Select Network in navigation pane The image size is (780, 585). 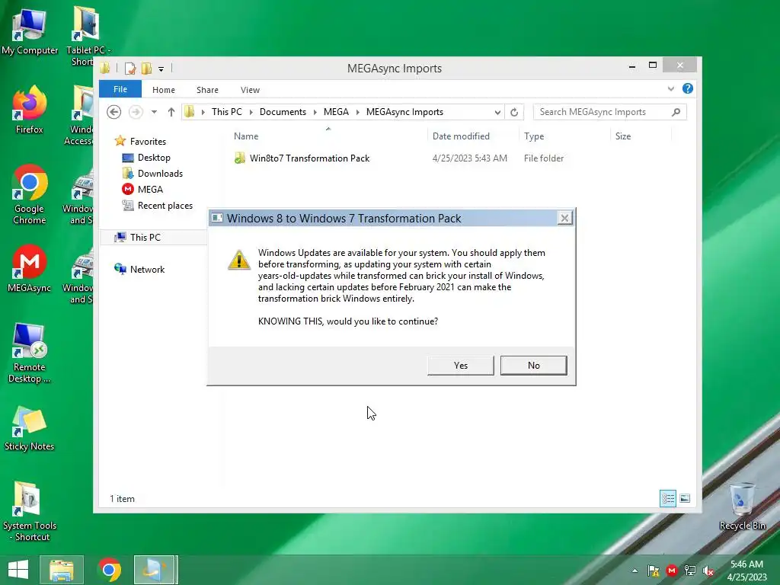click(x=147, y=269)
